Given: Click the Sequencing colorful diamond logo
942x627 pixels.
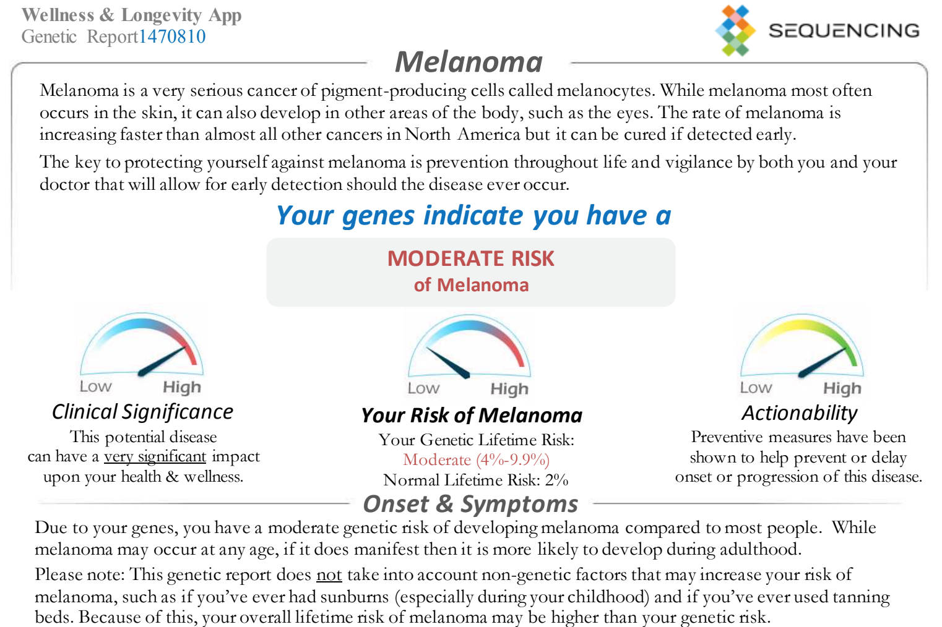Looking at the screenshot, I should coord(735,30).
